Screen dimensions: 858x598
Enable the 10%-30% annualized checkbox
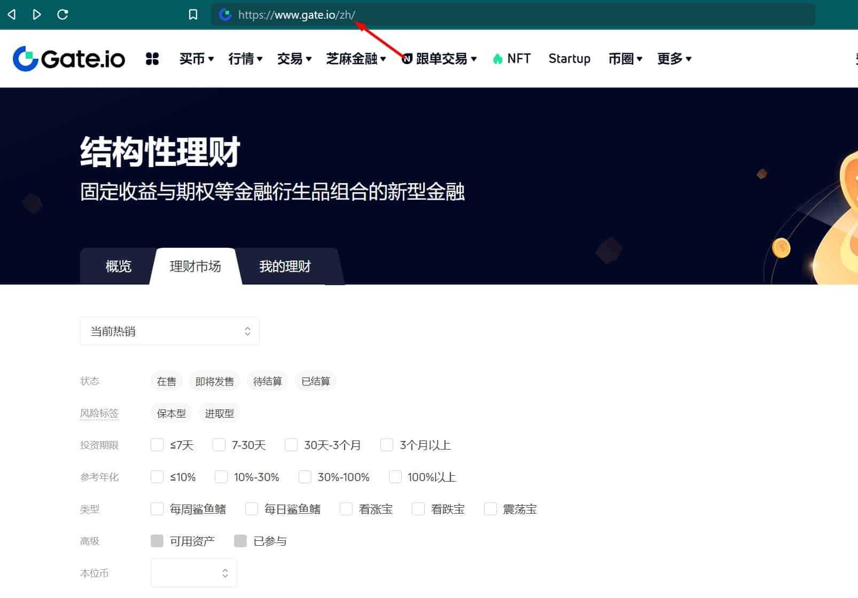point(221,477)
